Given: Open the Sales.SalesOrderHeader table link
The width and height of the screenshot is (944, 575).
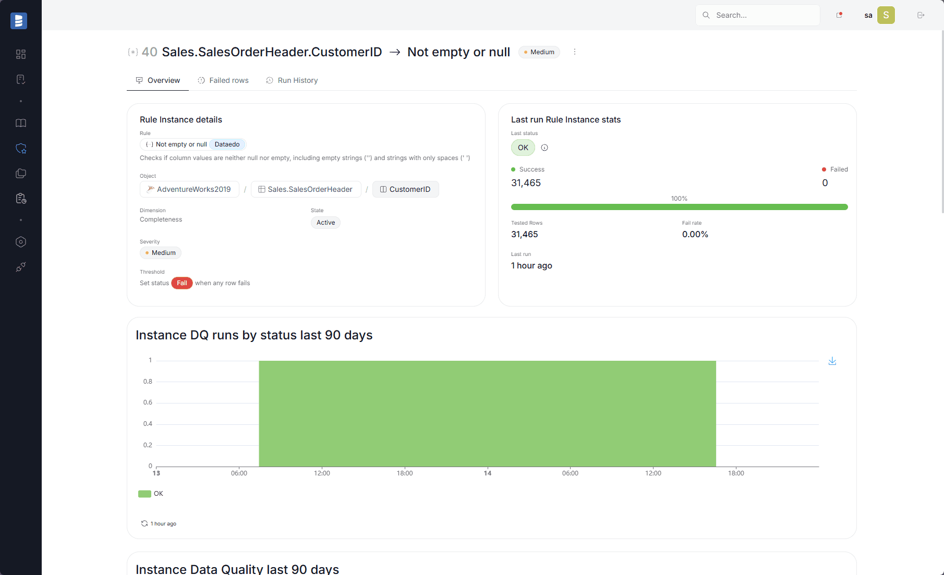Looking at the screenshot, I should (306, 189).
